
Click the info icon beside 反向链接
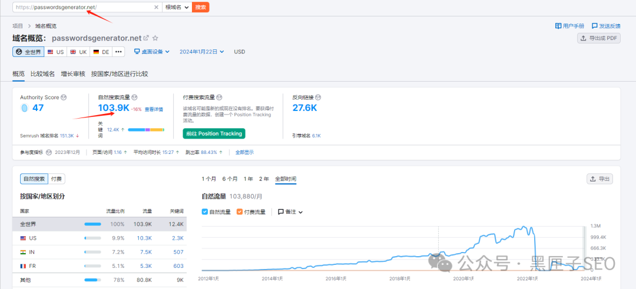click(x=318, y=98)
